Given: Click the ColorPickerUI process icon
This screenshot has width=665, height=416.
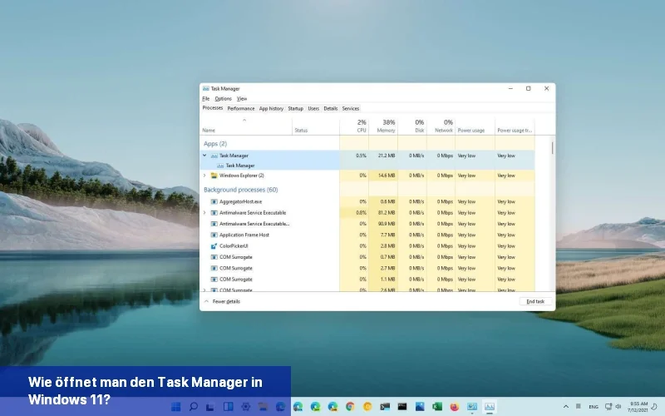Looking at the screenshot, I should (x=214, y=246).
